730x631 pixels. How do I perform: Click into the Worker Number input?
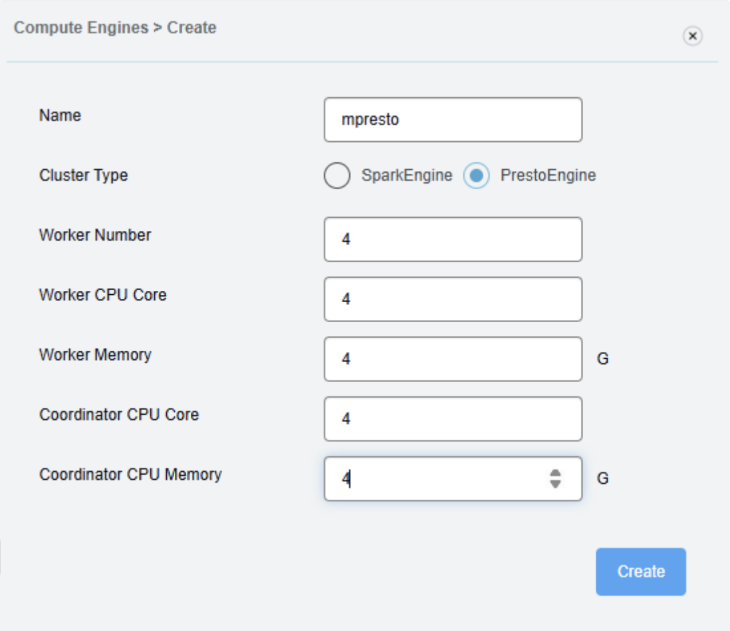(453, 239)
